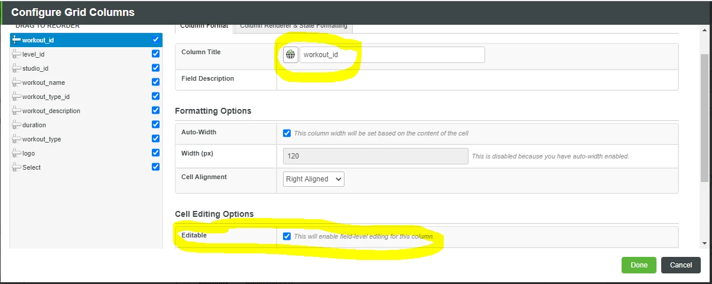
Task: Click the Configure Grid Columns title
Action: coord(73,12)
